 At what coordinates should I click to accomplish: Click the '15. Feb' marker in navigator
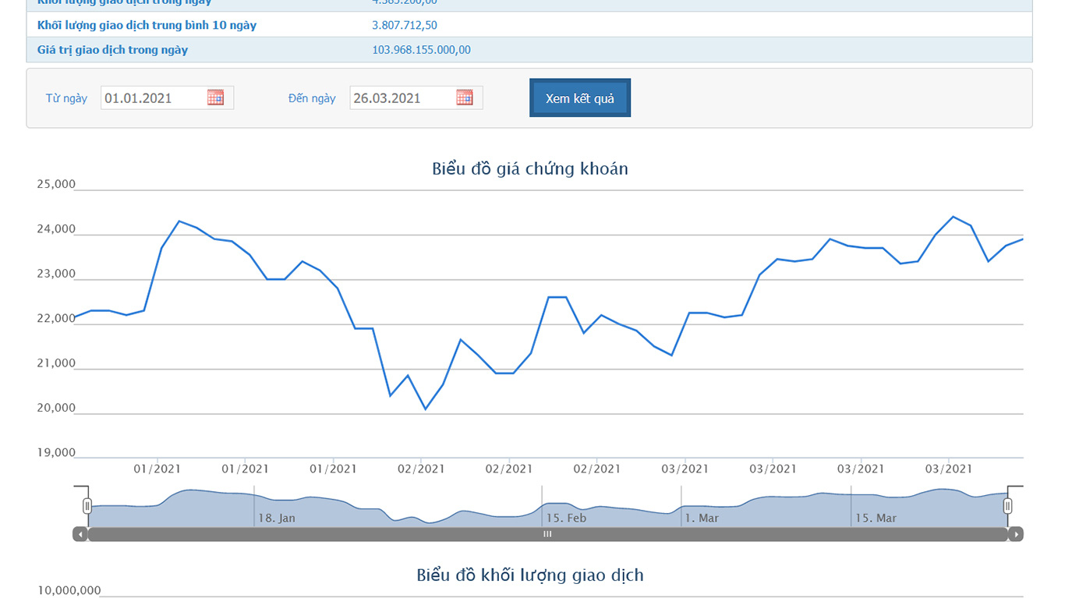click(x=565, y=518)
